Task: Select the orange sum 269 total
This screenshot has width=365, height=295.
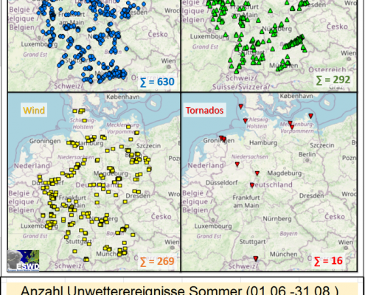Action: point(157,261)
